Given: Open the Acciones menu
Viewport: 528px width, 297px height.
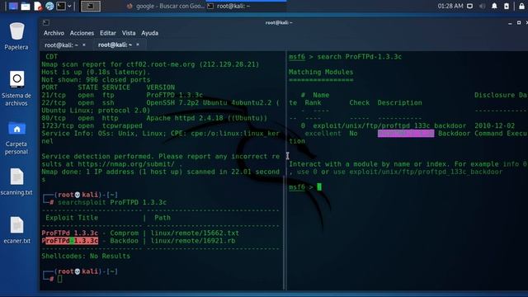Looking at the screenshot, I should [82, 33].
